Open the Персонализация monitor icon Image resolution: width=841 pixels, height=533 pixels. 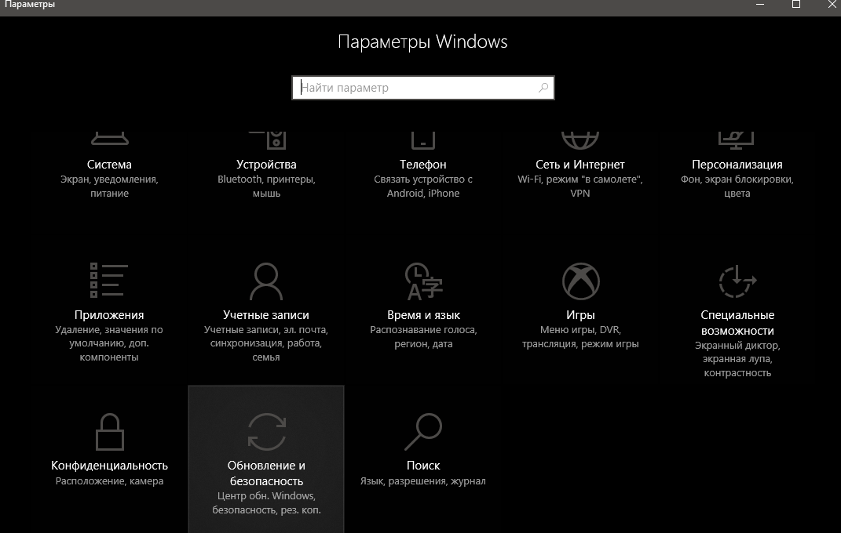[x=737, y=140]
